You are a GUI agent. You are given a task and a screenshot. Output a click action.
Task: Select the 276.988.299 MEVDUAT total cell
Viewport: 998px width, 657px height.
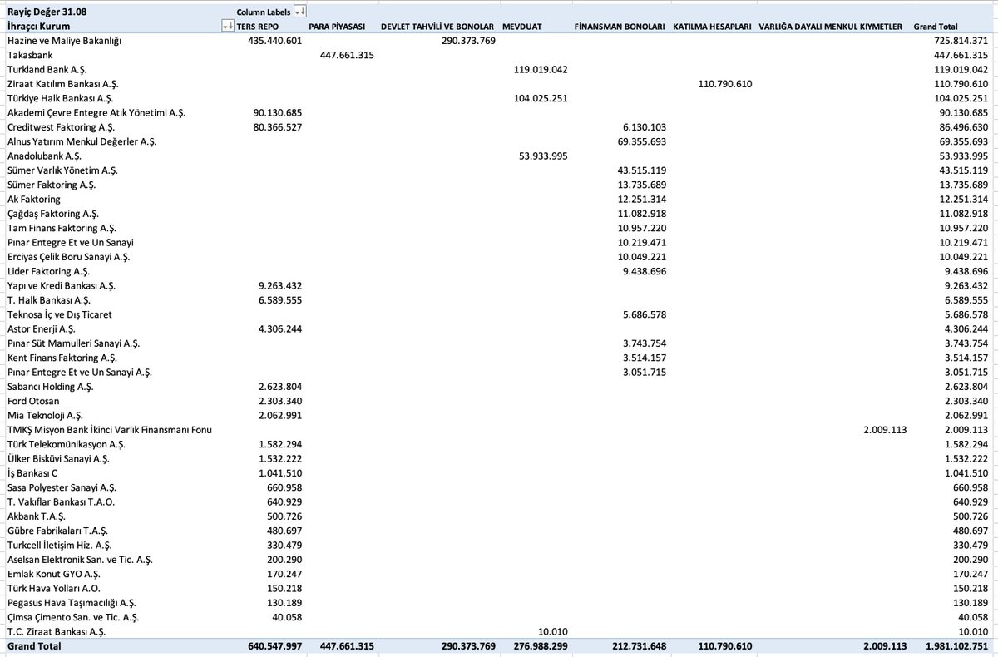(x=540, y=645)
